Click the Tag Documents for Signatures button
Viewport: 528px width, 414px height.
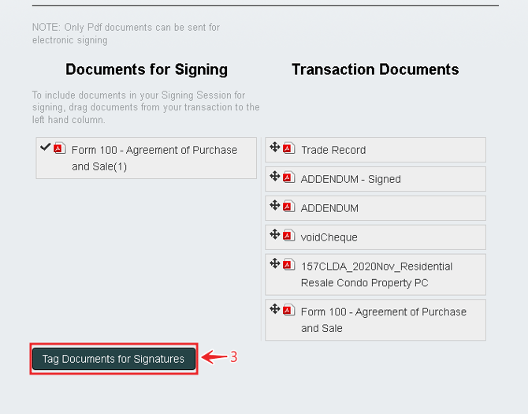tap(113, 359)
